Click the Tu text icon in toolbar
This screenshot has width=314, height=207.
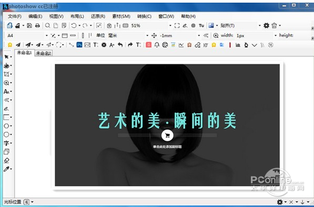point(201,26)
